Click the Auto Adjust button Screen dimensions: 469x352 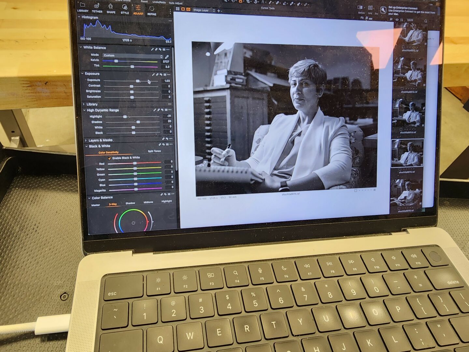click(176, 3)
